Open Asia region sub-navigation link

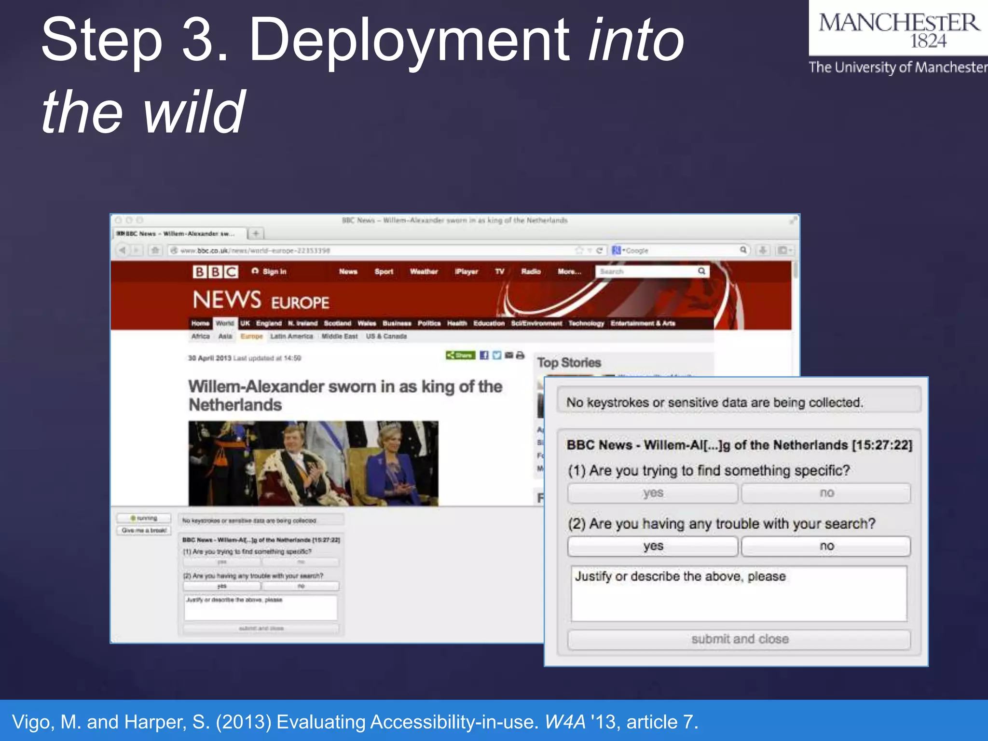point(225,336)
